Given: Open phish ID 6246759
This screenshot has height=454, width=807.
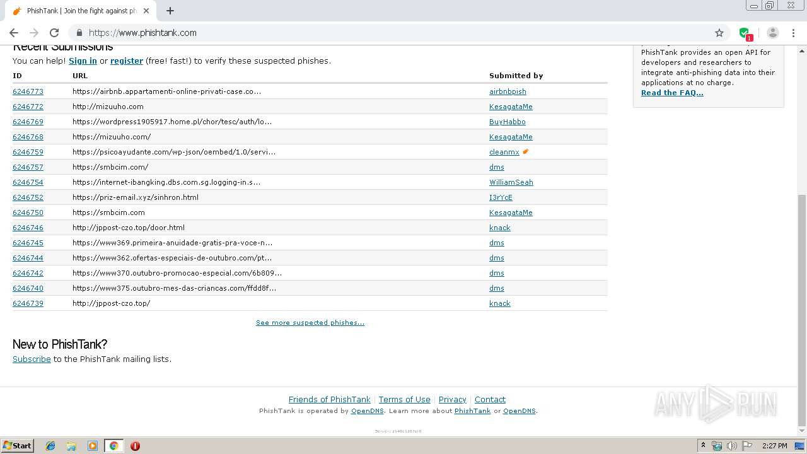Looking at the screenshot, I should [x=28, y=152].
